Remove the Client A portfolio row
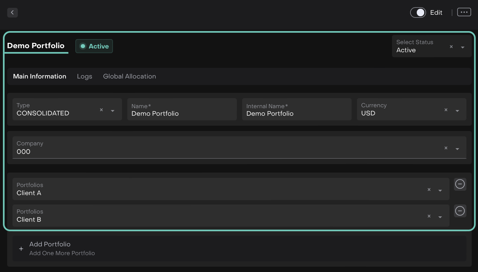Image resolution: width=478 pixels, height=272 pixels. pyautogui.click(x=460, y=184)
